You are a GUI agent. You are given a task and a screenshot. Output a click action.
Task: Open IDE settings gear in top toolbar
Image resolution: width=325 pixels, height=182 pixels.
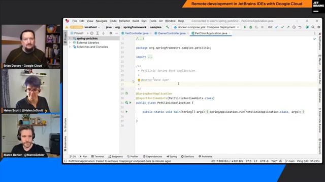pyautogui.click(x=319, y=27)
